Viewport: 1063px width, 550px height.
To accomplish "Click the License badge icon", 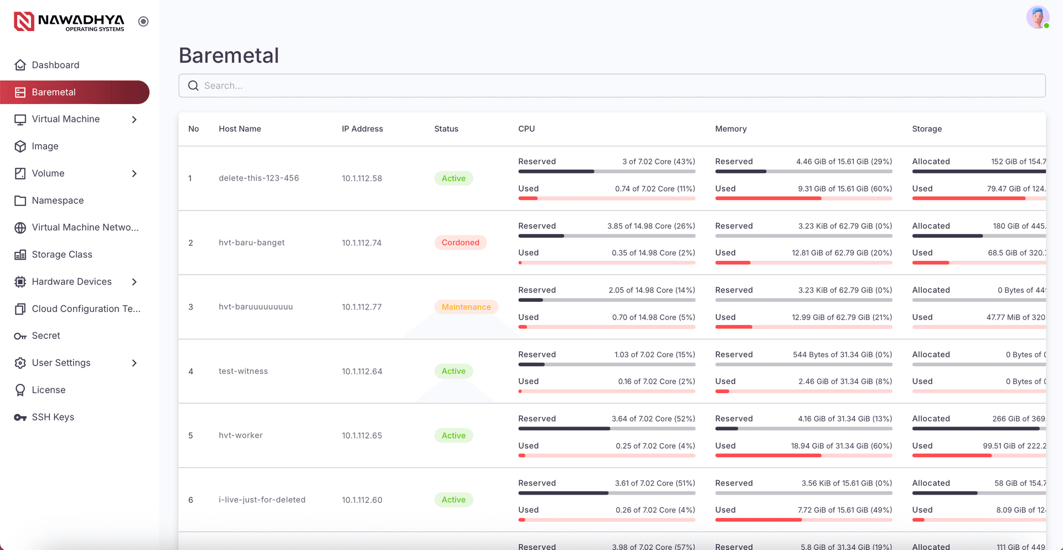I will [20, 390].
